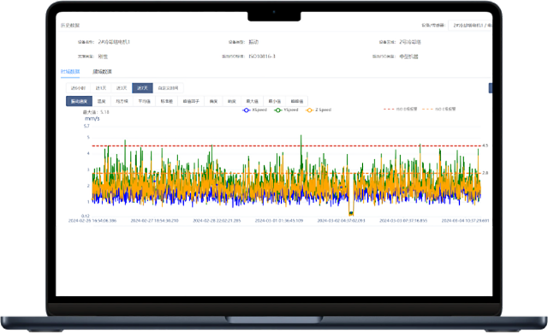Open the device/sensor dropdown at top right
Image resolution: width=548 pixels, height=333 pixels.
470,25
